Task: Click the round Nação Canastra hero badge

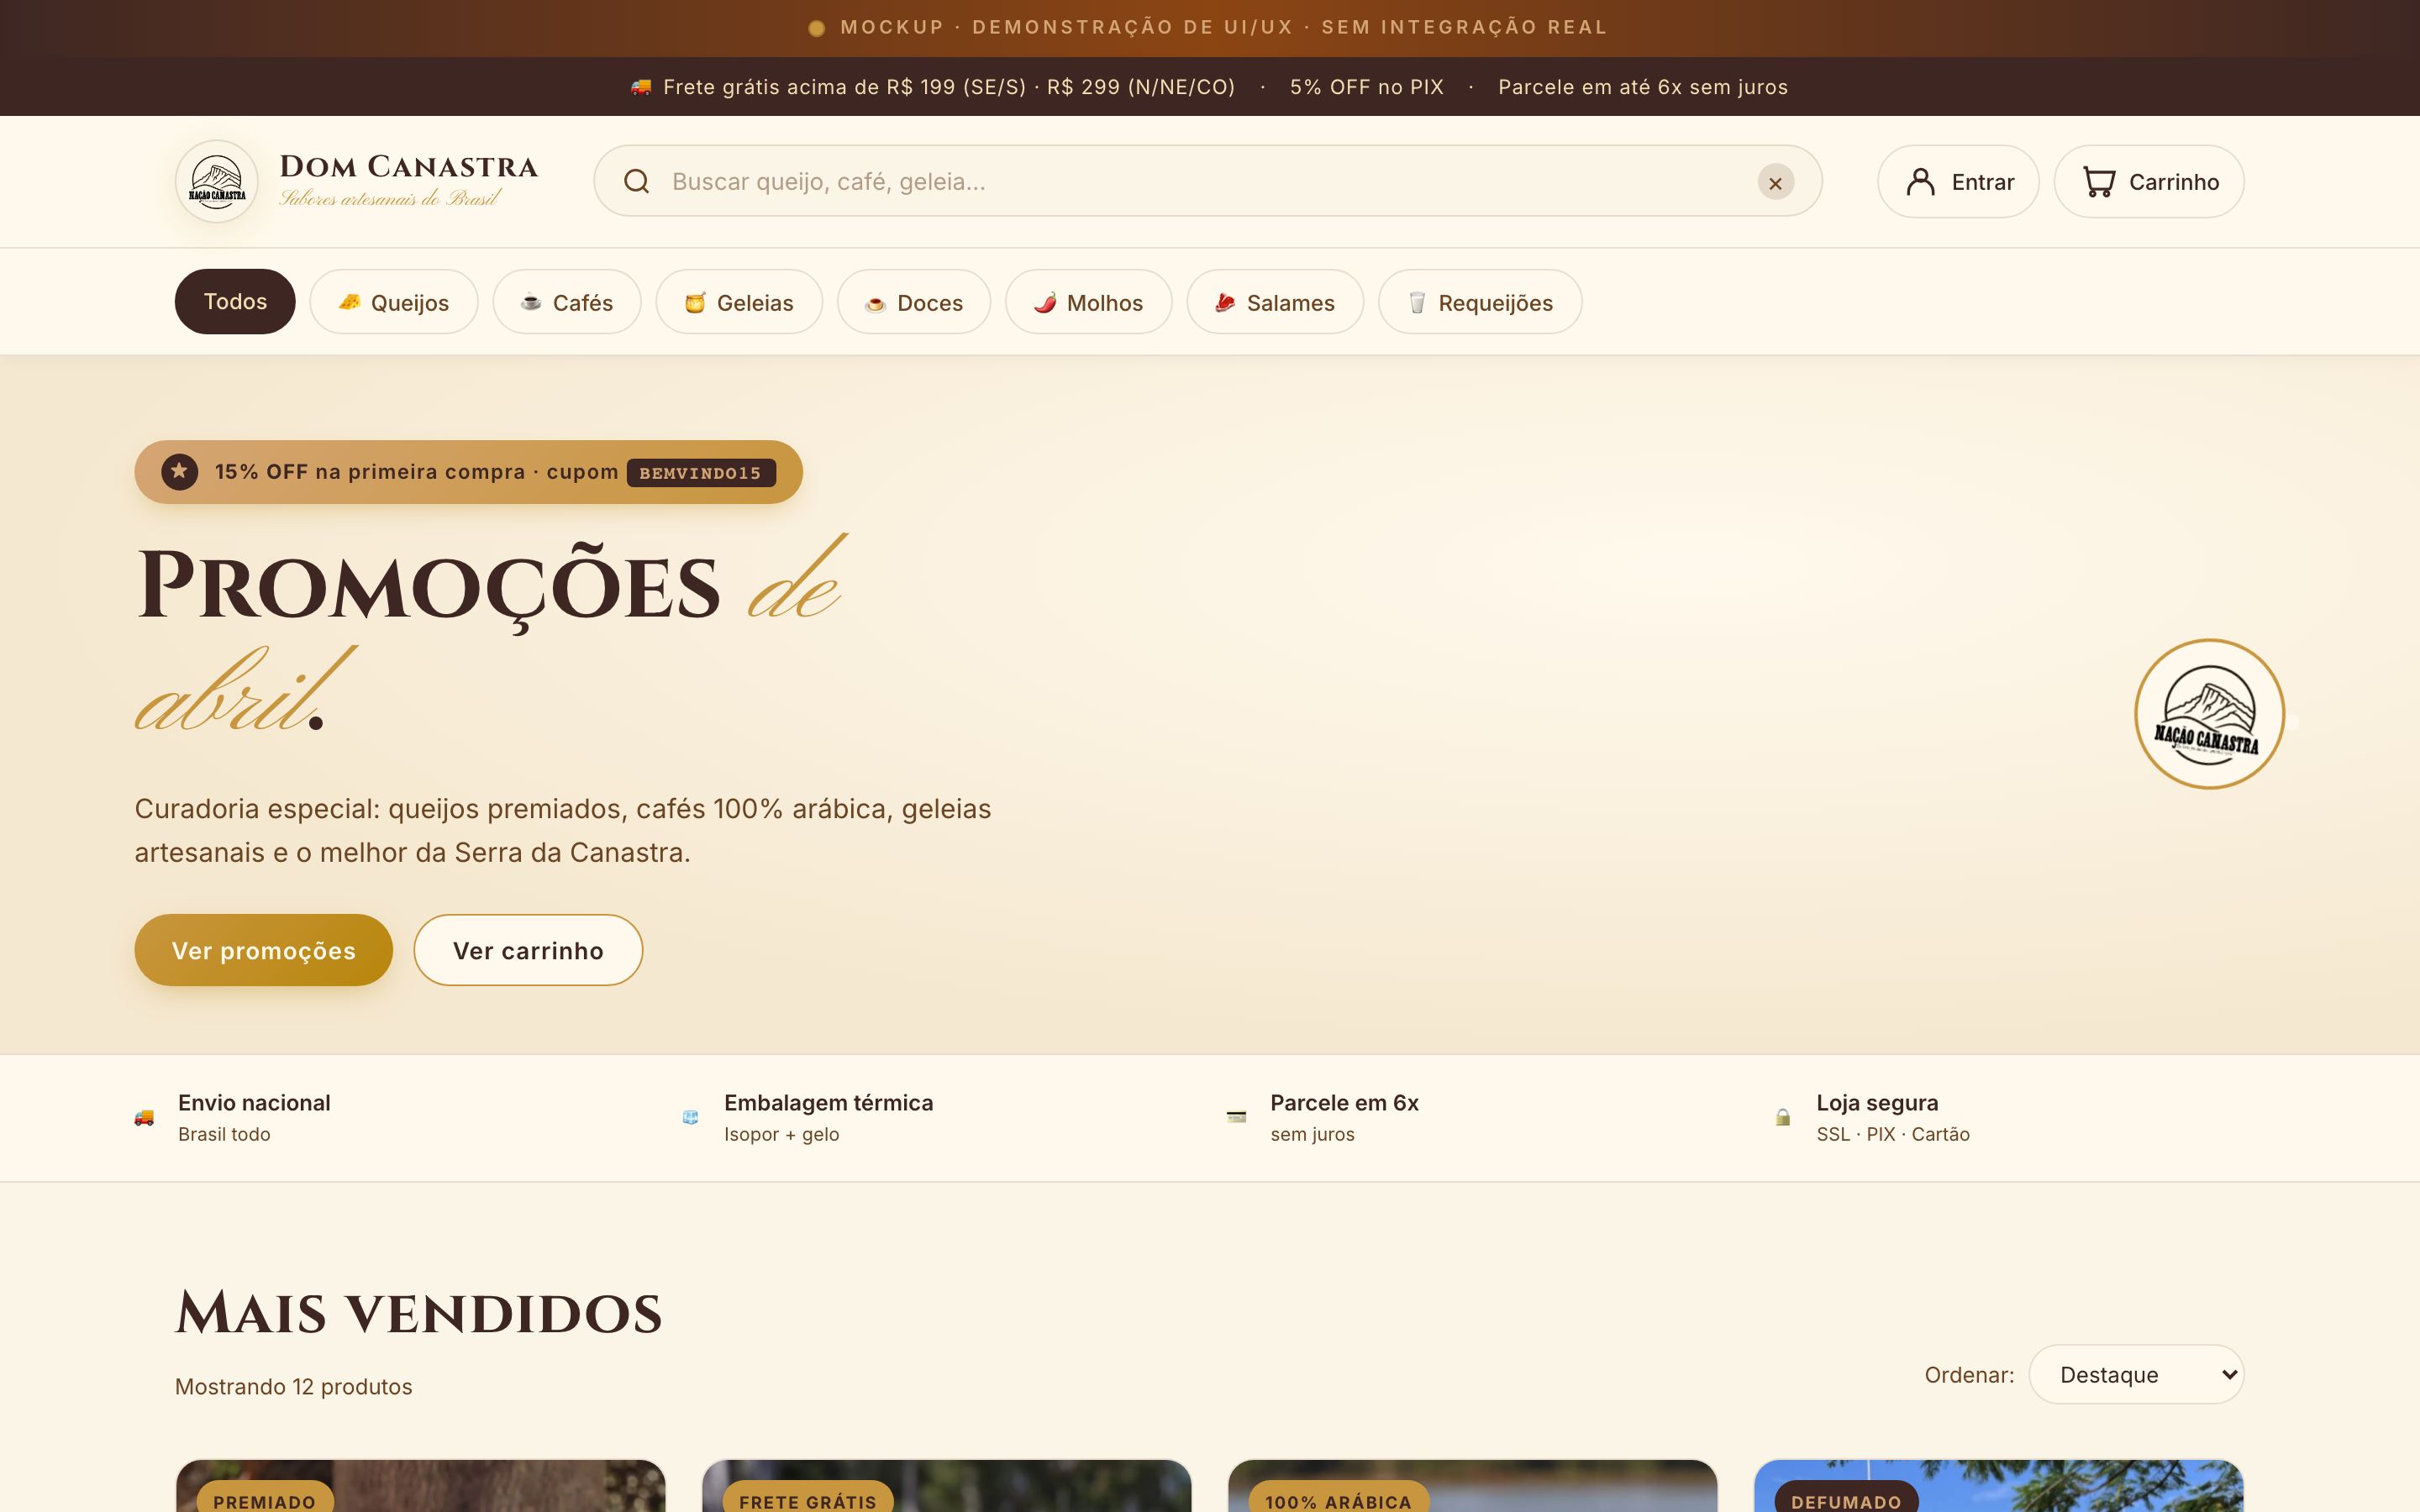Action: 2208,714
